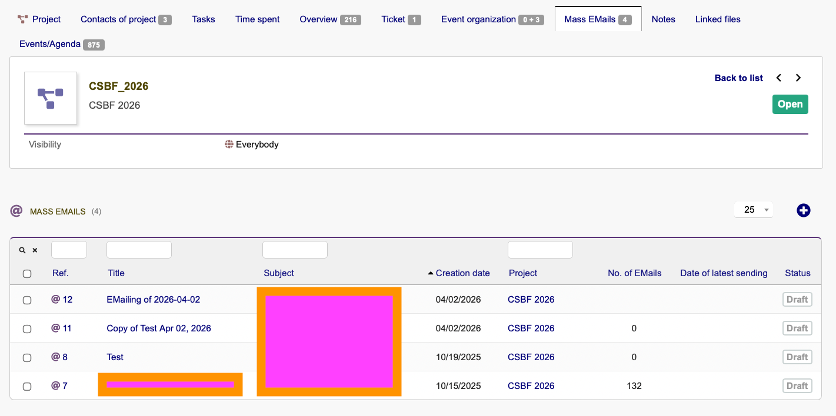Select the checkbox for the Test row
The width and height of the screenshot is (836, 416).
click(27, 358)
